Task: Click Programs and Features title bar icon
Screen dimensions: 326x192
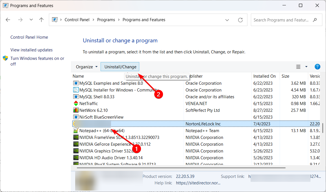Action: coord(6,5)
